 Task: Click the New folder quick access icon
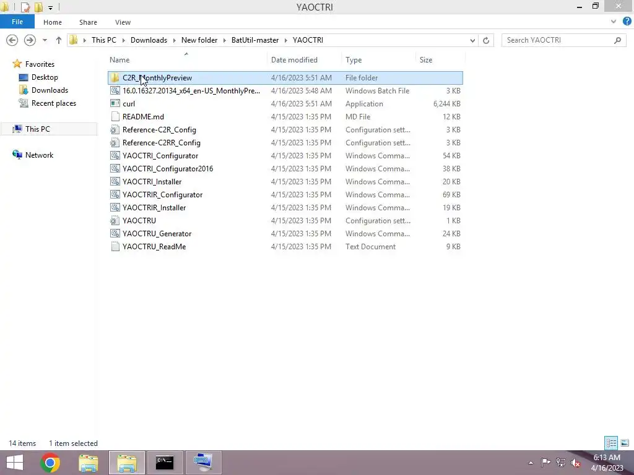38,7
